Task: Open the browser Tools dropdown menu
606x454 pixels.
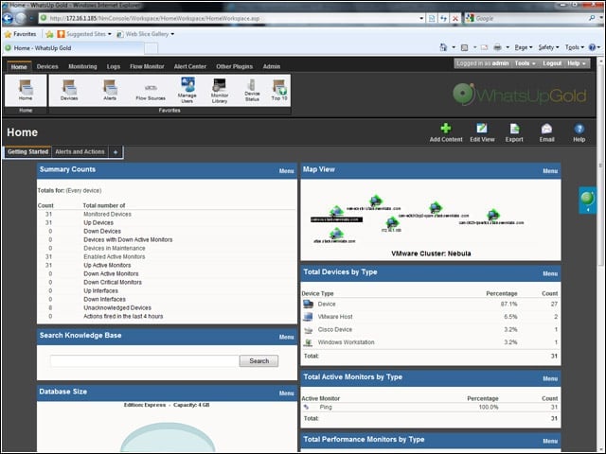Action: [x=575, y=47]
